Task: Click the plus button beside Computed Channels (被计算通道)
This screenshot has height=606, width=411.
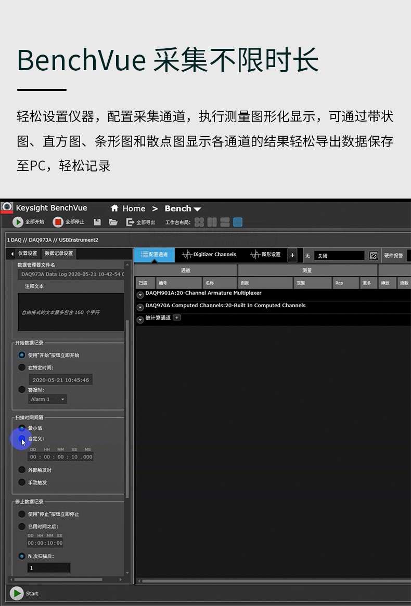Action: point(177,318)
